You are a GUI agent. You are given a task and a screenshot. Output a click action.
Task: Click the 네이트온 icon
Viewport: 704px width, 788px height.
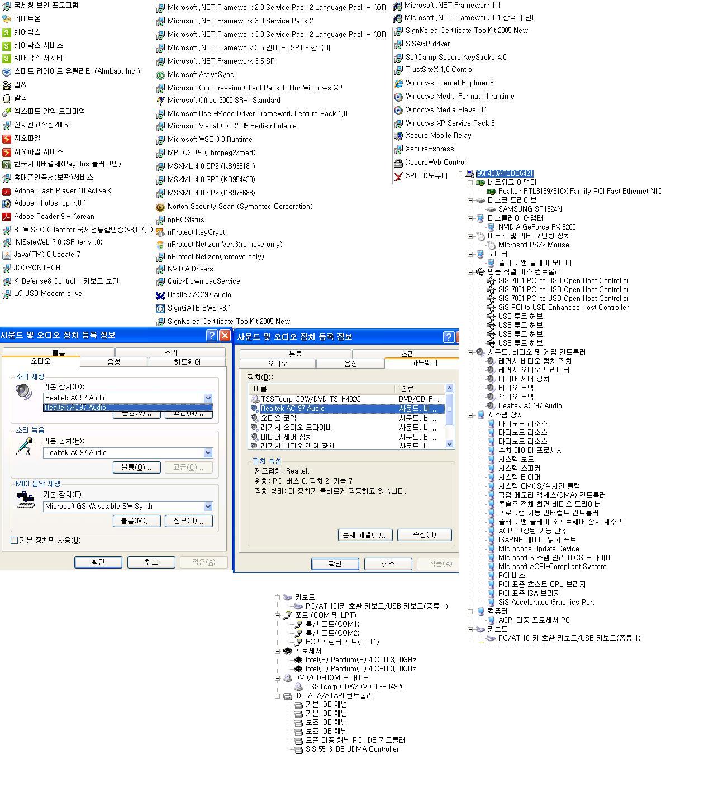[7, 19]
